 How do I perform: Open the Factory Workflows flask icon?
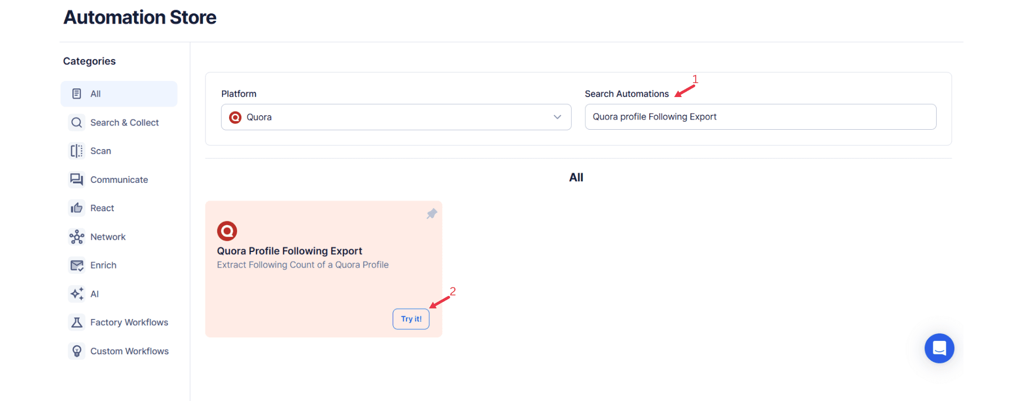(77, 322)
